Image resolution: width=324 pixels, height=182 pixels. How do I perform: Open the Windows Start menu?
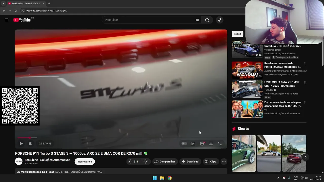pyautogui.click(x=155, y=178)
